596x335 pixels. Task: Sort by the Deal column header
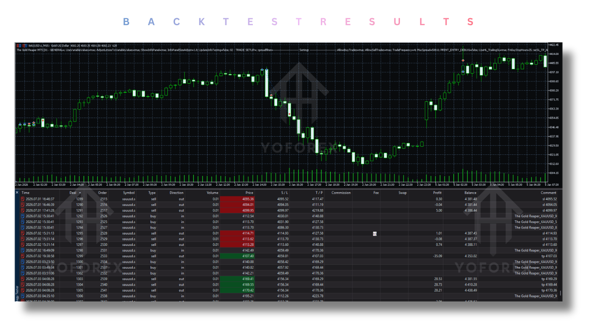pyautogui.click(x=73, y=193)
